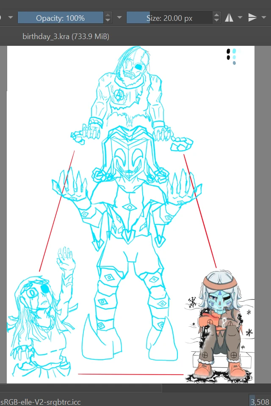Click the top black color dab on the canvas
271x406 pixels.
point(229,51)
